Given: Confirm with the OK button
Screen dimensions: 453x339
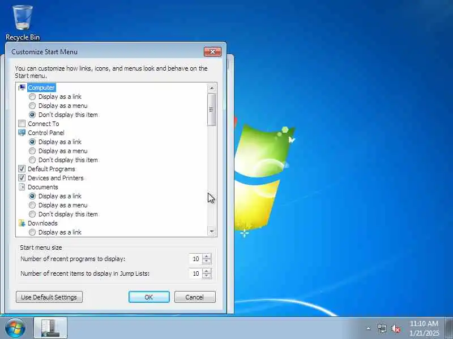Looking at the screenshot, I should click(149, 297).
